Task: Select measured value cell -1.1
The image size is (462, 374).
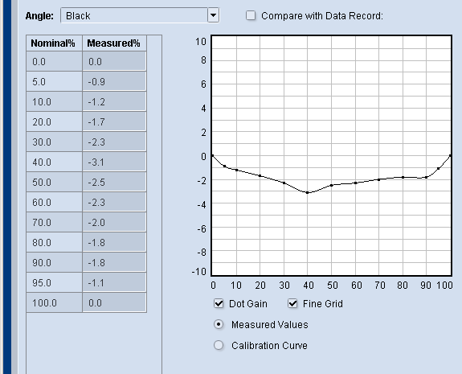Action: pos(114,282)
